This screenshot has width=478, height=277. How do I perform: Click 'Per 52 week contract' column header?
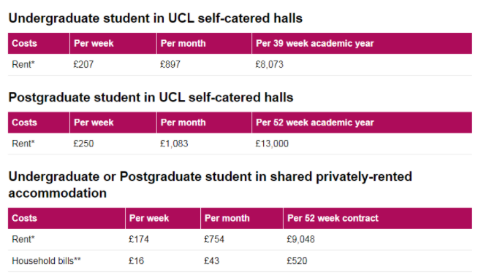pos(333,218)
